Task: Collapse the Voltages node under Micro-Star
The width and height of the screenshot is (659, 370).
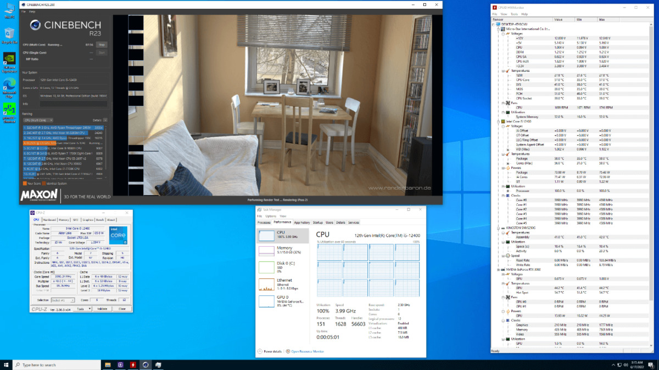Action: tap(503, 33)
